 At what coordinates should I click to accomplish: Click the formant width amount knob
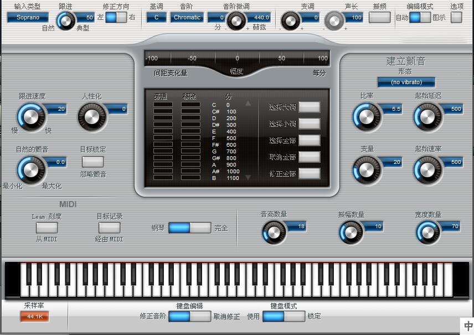click(x=428, y=232)
